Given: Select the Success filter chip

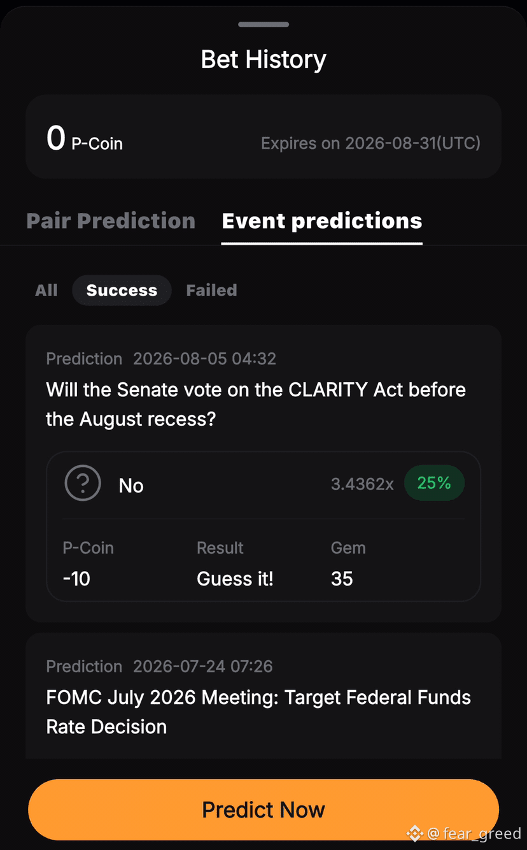Looking at the screenshot, I should coord(122,290).
